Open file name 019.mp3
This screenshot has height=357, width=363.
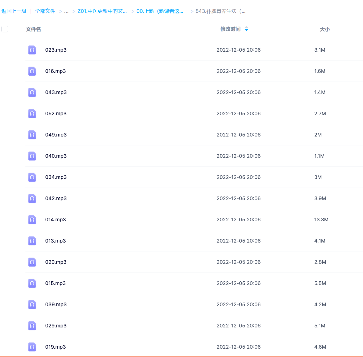click(x=56, y=347)
